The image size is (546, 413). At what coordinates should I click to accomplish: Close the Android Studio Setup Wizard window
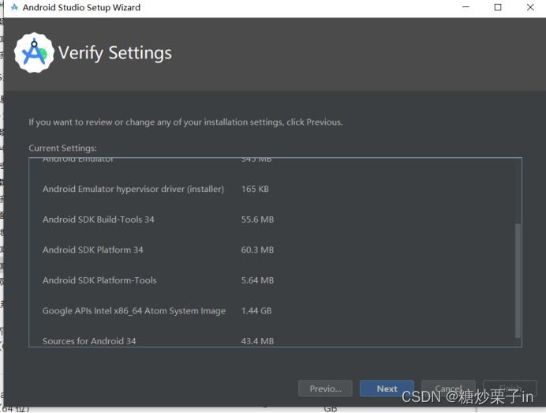tap(530, 7)
